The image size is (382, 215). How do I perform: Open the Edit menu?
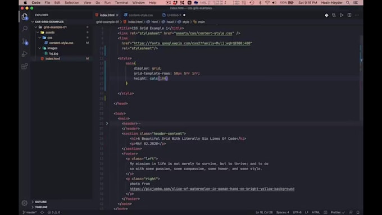[x=57, y=3]
